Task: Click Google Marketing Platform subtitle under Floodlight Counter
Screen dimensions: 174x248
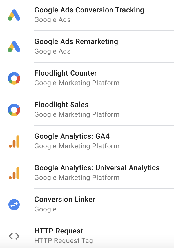Action: pos(77,83)
